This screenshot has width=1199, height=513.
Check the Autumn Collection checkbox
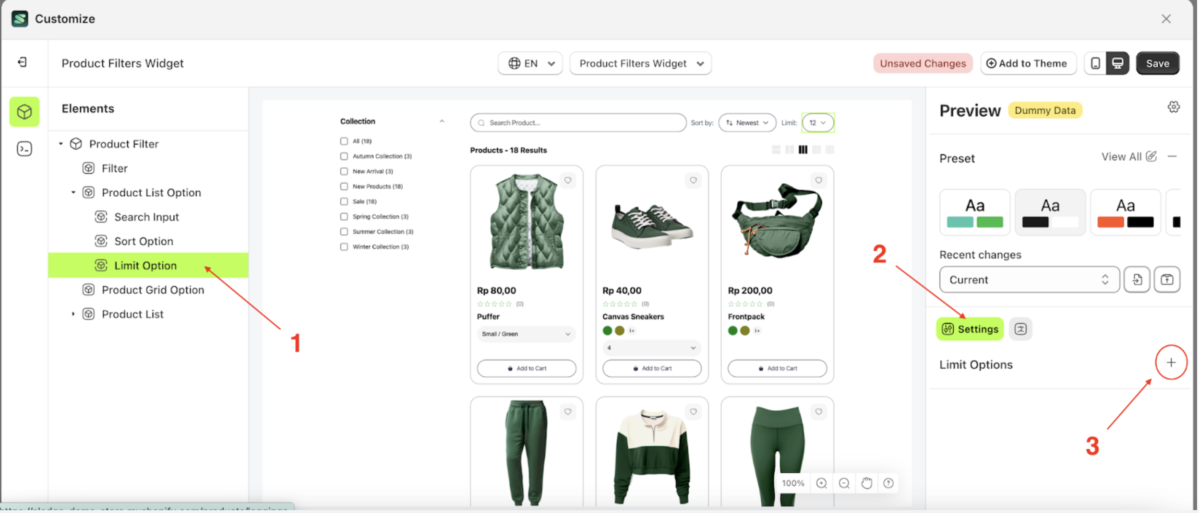point(344,156)
